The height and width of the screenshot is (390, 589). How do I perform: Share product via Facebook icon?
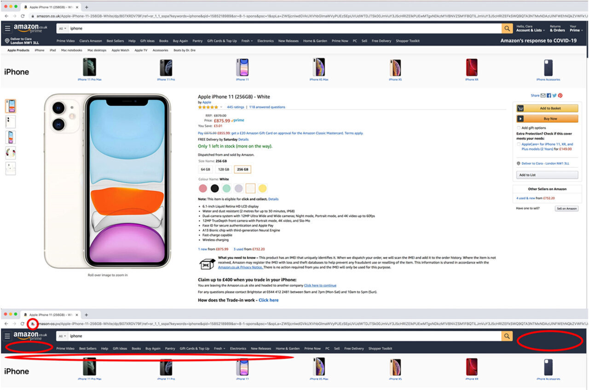point(549,96)
